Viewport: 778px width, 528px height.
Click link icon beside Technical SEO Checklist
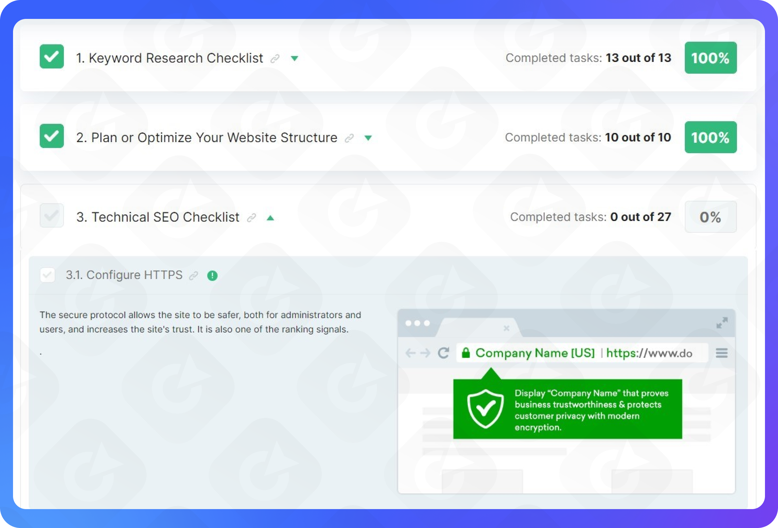click(x=252, y=218)
